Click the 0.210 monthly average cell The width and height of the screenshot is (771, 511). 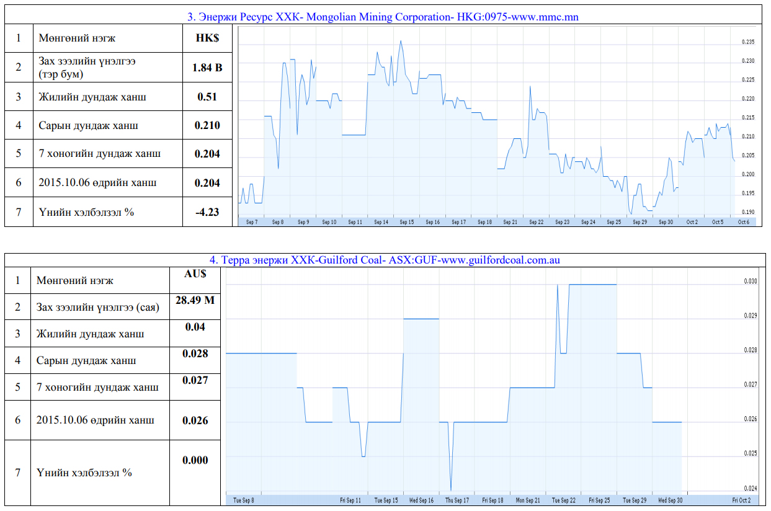pyautogui.click(x=207, y=125)
